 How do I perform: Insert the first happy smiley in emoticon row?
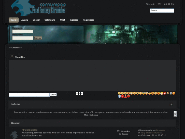(x=119, y=93)
